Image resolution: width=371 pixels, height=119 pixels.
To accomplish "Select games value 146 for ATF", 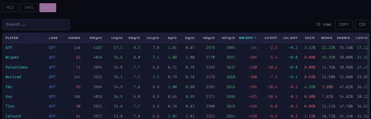I will (x=77, y=48).
